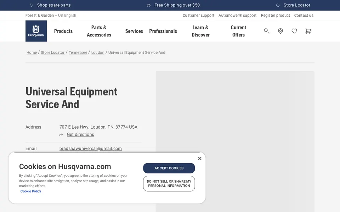
Task: Go to Store Locator breadcrumb
Action: click(x=53, y=52)
